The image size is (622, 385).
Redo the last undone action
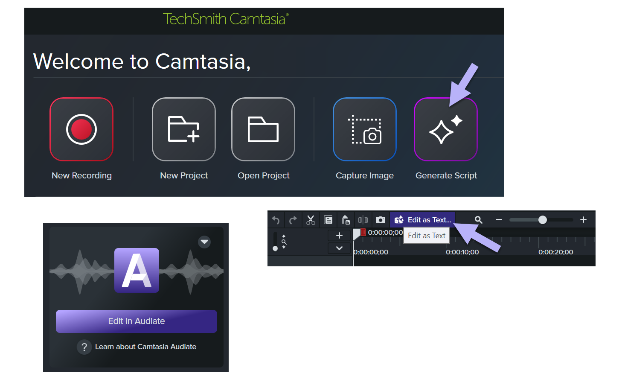coord(293,220)
